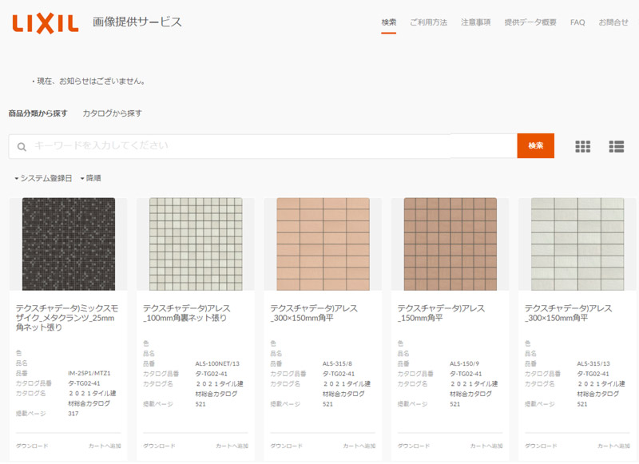This screenshot has height=464, width=639.
Task: Click カートへ追加 on the IM-25P1/MTZ1 card
Action: (x=105, y=446)
